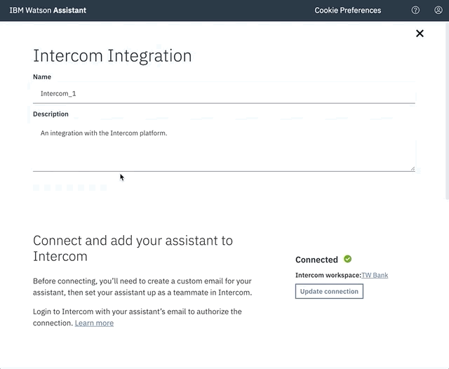This screenshot has height=369, width=449.
Task: Click the Name field containing Intercom_1
Action: click(x=224, y=93)
